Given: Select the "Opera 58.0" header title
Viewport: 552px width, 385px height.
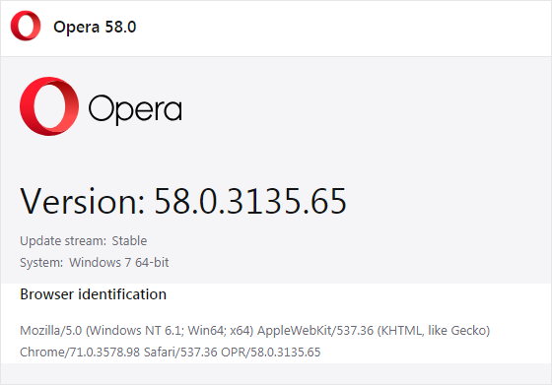Looking at the screenshot, I should point(95,27).
